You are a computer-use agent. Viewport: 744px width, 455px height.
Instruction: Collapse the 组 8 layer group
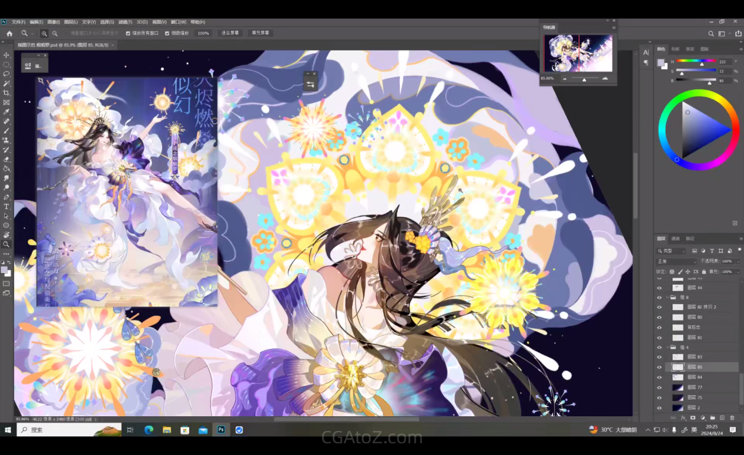click(x=666, y=298)
